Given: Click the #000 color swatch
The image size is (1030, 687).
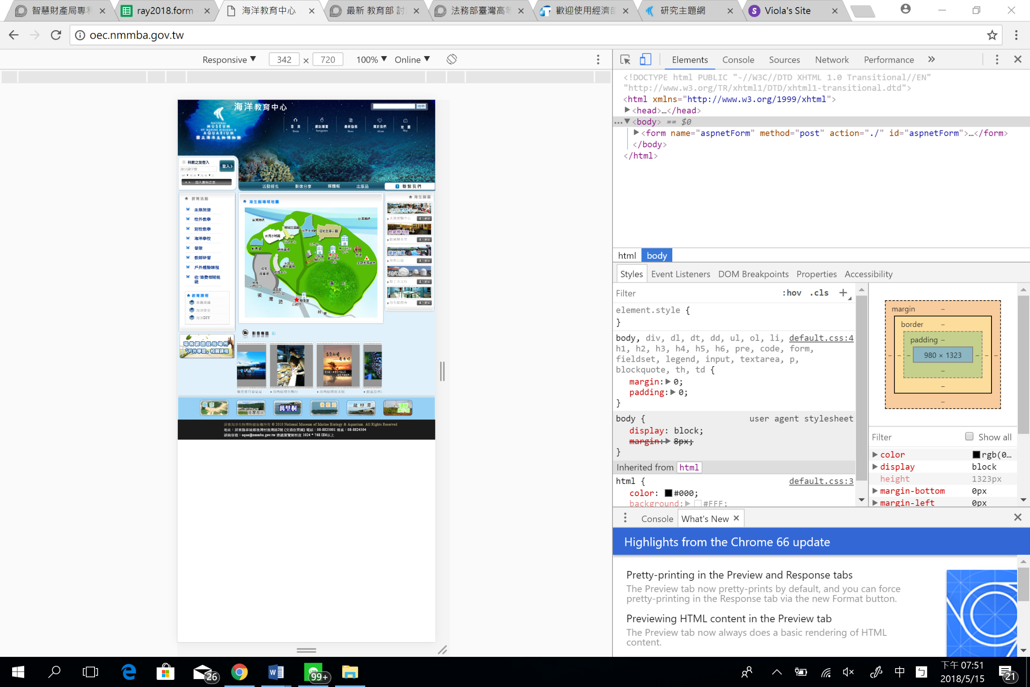Looking at the screenshot, I should click(x=668, y=493).
